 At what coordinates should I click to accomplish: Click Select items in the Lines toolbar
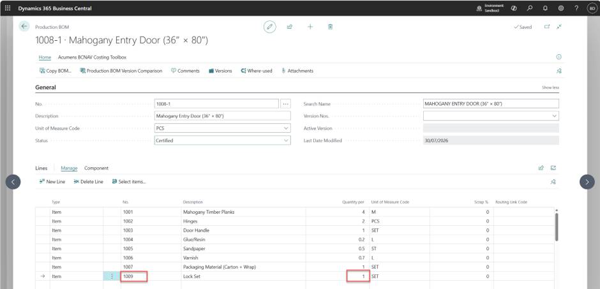[129, 182]
